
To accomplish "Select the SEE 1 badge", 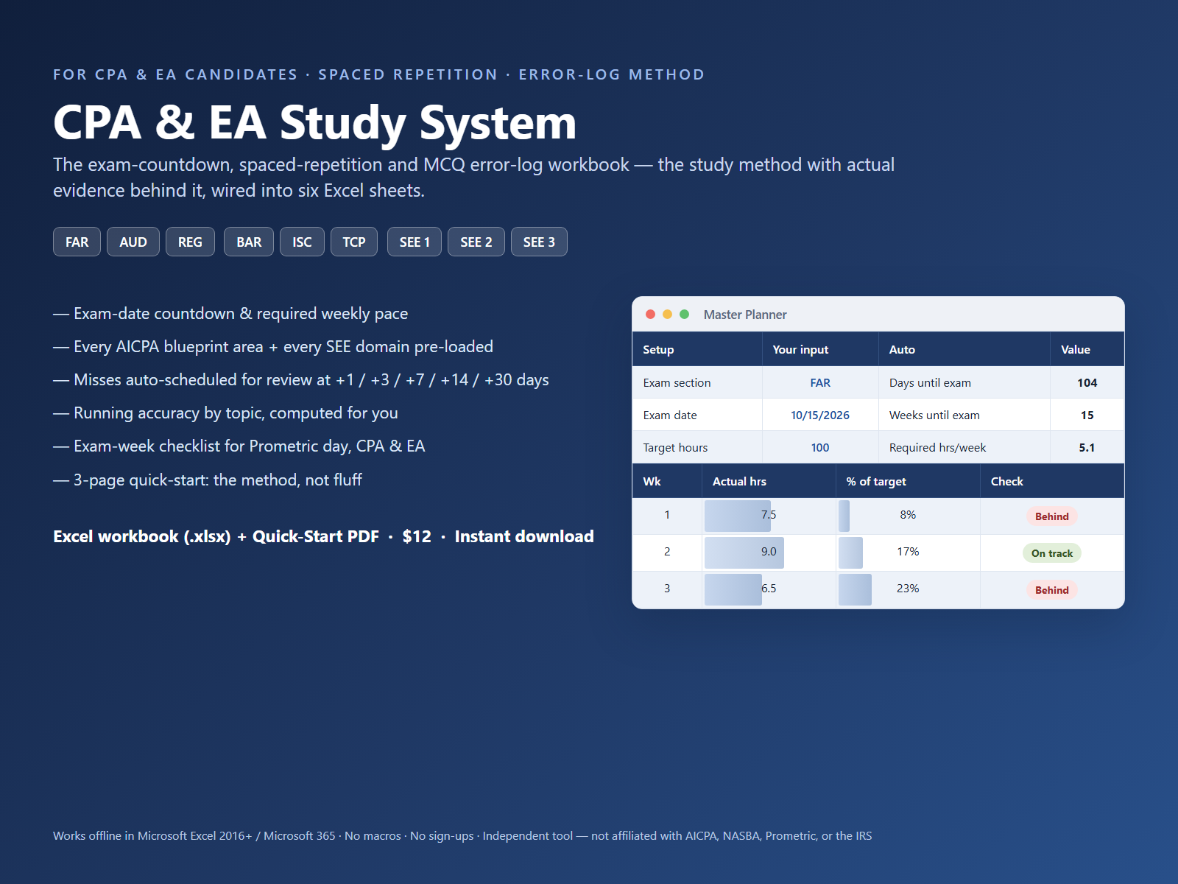I will point(415,242).
